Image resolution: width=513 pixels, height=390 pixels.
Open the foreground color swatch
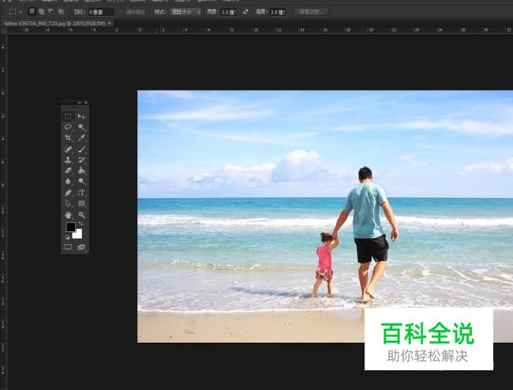(x=70, y=227)
